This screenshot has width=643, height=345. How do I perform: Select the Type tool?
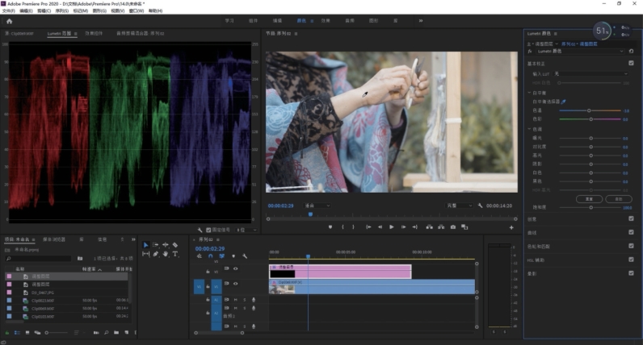coord(175,254)
